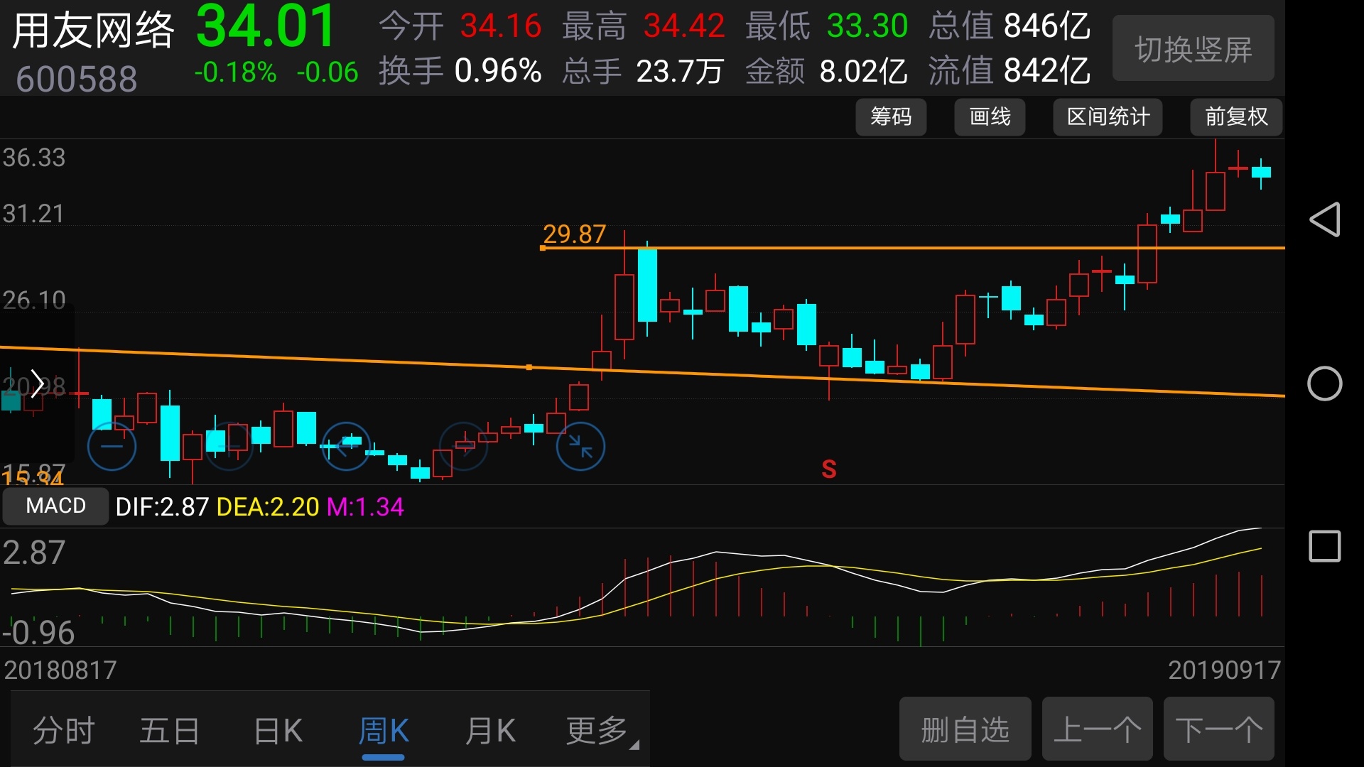Image resolution: width=1364 pixels, height=767 pixels.
Task: Tap the shrink arrows circle icon
Action: [580, 446]
